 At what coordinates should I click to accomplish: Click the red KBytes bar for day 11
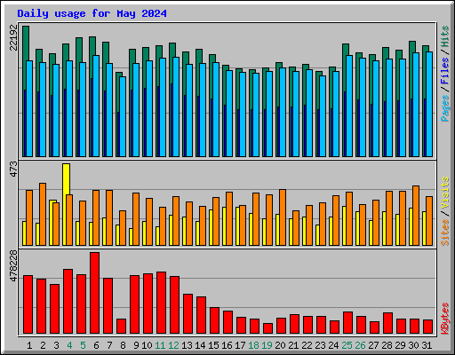161,303
